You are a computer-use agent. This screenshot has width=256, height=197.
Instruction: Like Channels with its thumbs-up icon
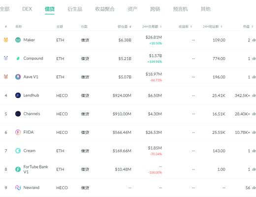click(254, 114)
